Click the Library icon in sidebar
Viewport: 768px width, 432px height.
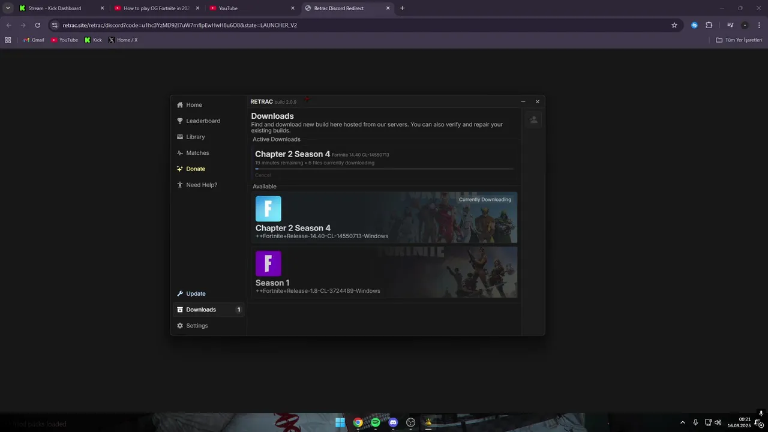(180, 137)
